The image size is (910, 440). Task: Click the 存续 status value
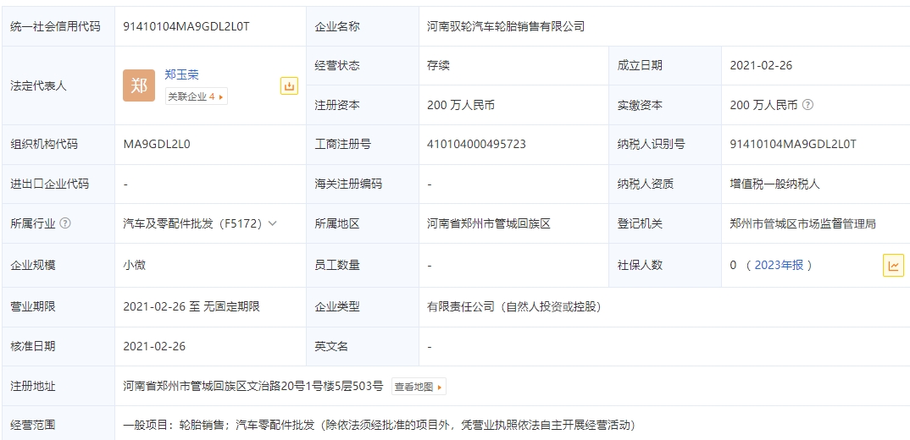point(438,65)
